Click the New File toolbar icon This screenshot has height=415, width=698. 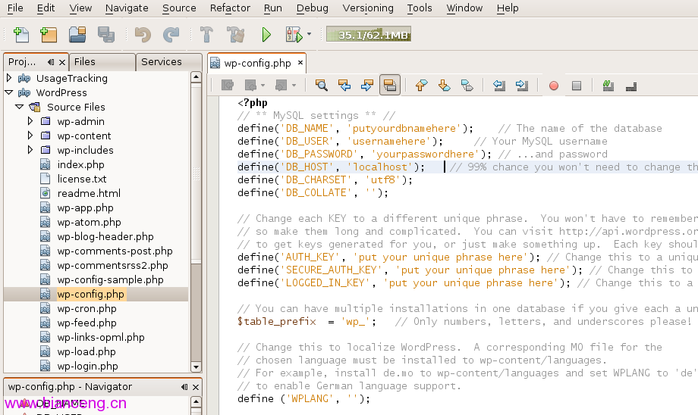coord(20,35)
